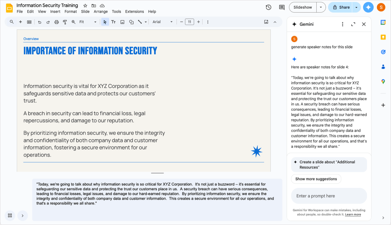Open the Format menu
391x225 pixels.
click(x=71, y=11)
